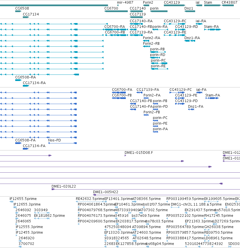This screenshot has height=248, width=240.
Task: Open the CG43129-PC protein feature
Action: (x=180, y=90)
